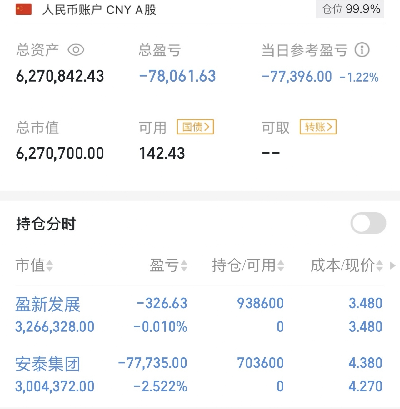Tap the 总资产 value 6,270,842.43
This screenshot has width=400, height=409.
click(x=60, y=76)
